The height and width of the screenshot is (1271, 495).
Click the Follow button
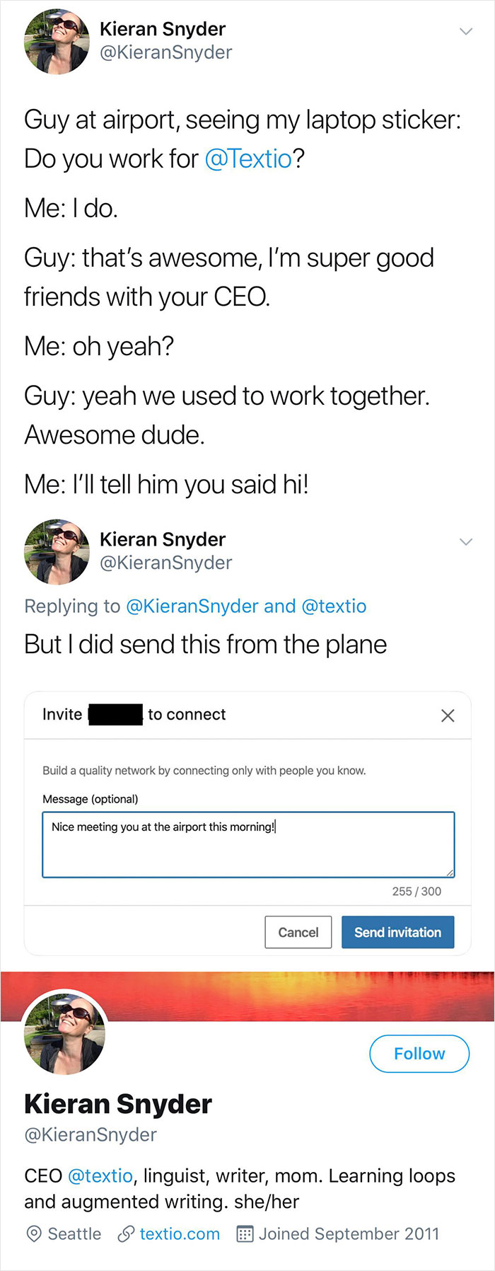click(x=419, y=1054)
